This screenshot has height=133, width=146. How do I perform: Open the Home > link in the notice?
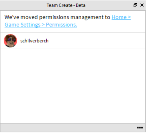click(121, 17)
